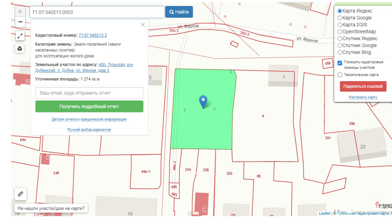392x218 pixels.
Task: Close the parcel info popup
Action: (x=143, y=24)
